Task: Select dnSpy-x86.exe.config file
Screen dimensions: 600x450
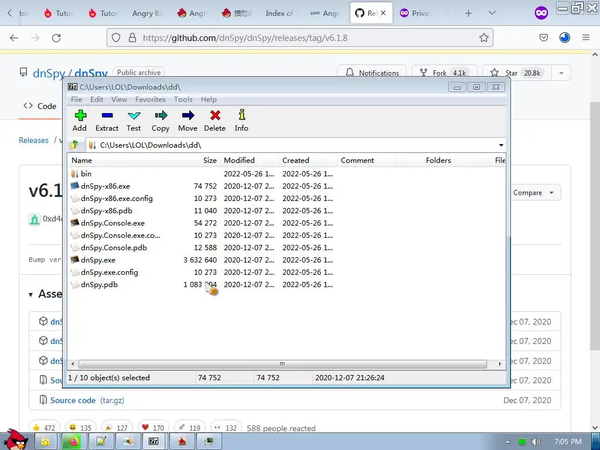Action: pos(112,198)
